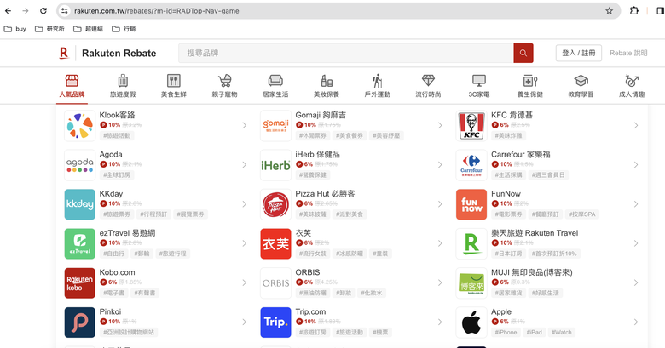The width and height of the screenshot is (665, 348).
Task: Expand the Apple row chevron
Action: (x=636, y=322)
